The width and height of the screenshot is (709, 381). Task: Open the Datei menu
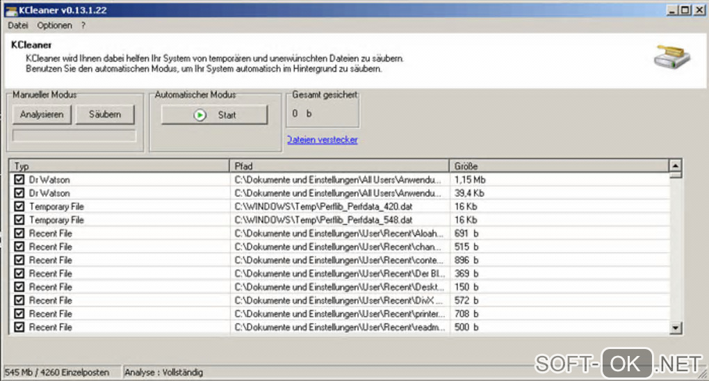(17, 25)
